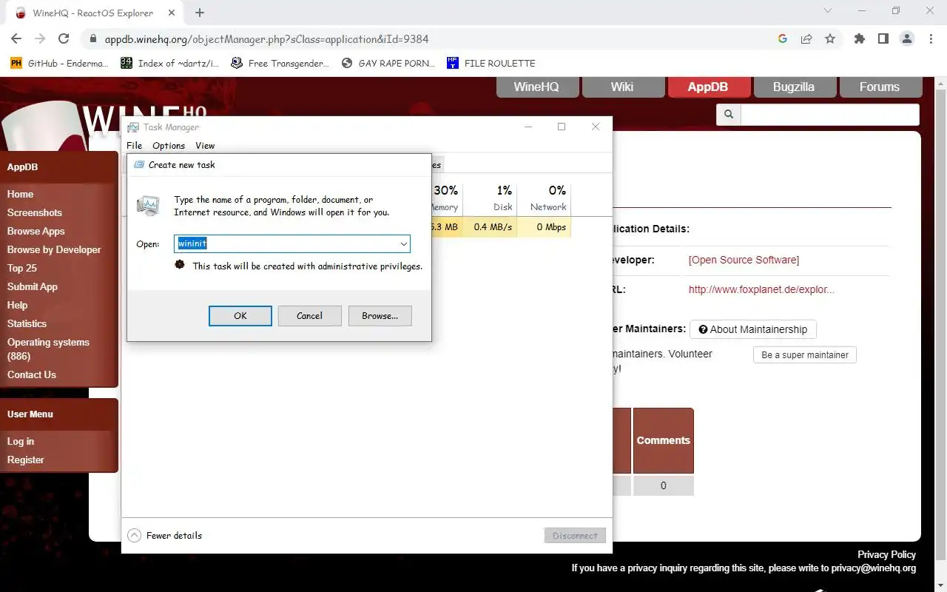Click the administrative privileges shield icon

point(180,264)
